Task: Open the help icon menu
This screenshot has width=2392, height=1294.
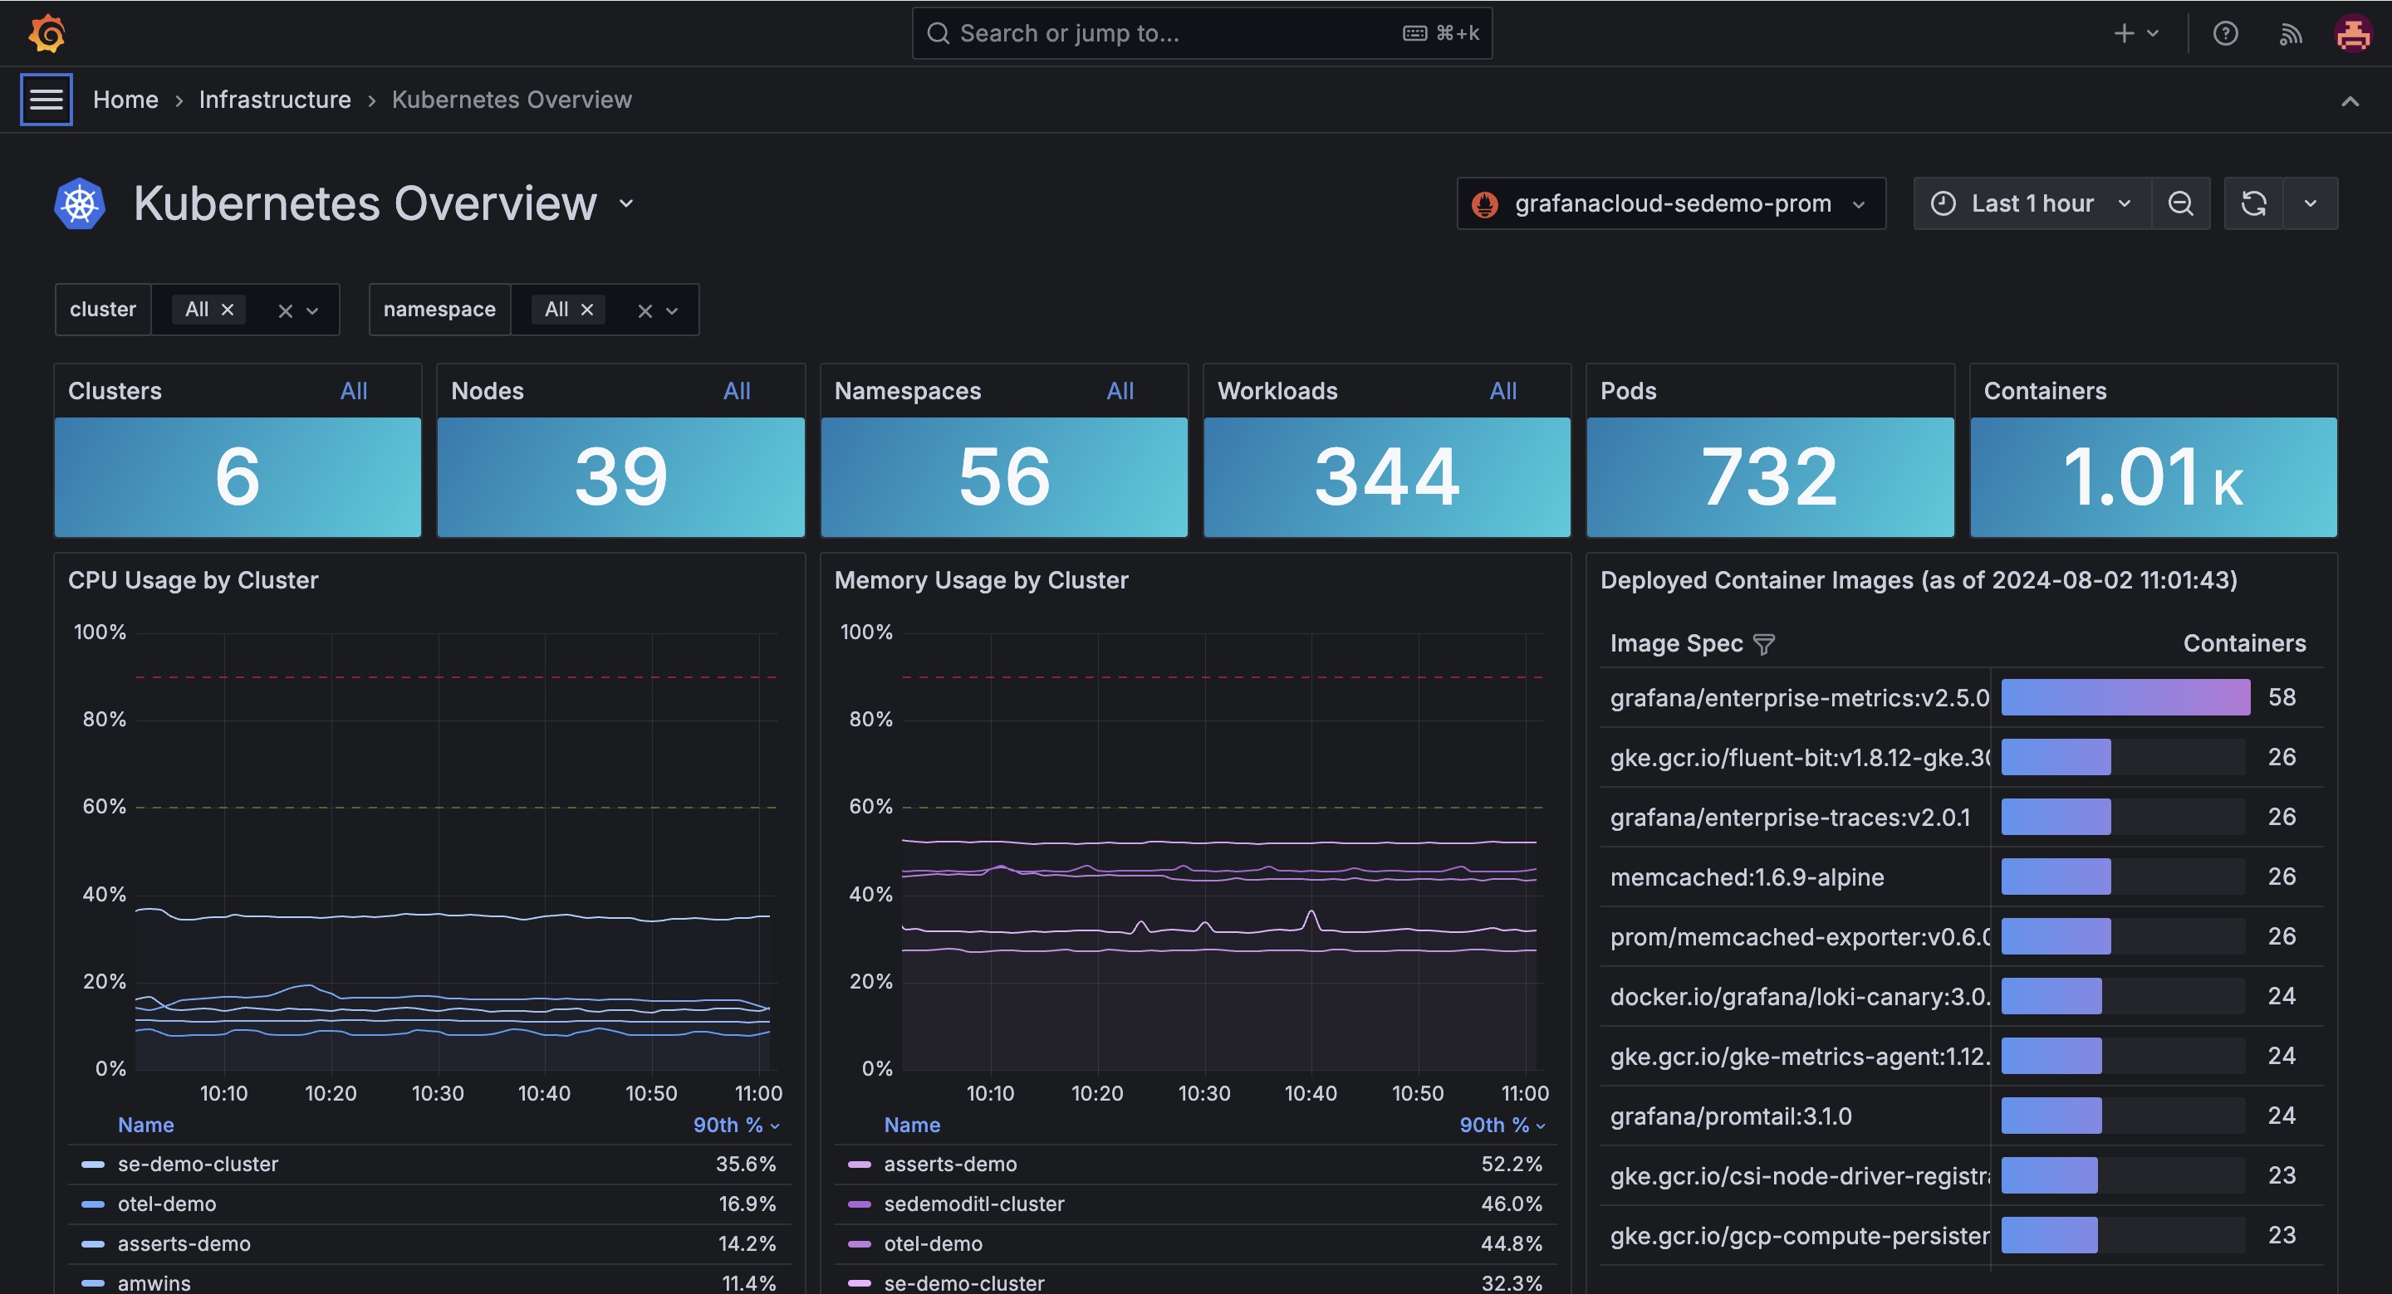Action: click(2226, 33)
